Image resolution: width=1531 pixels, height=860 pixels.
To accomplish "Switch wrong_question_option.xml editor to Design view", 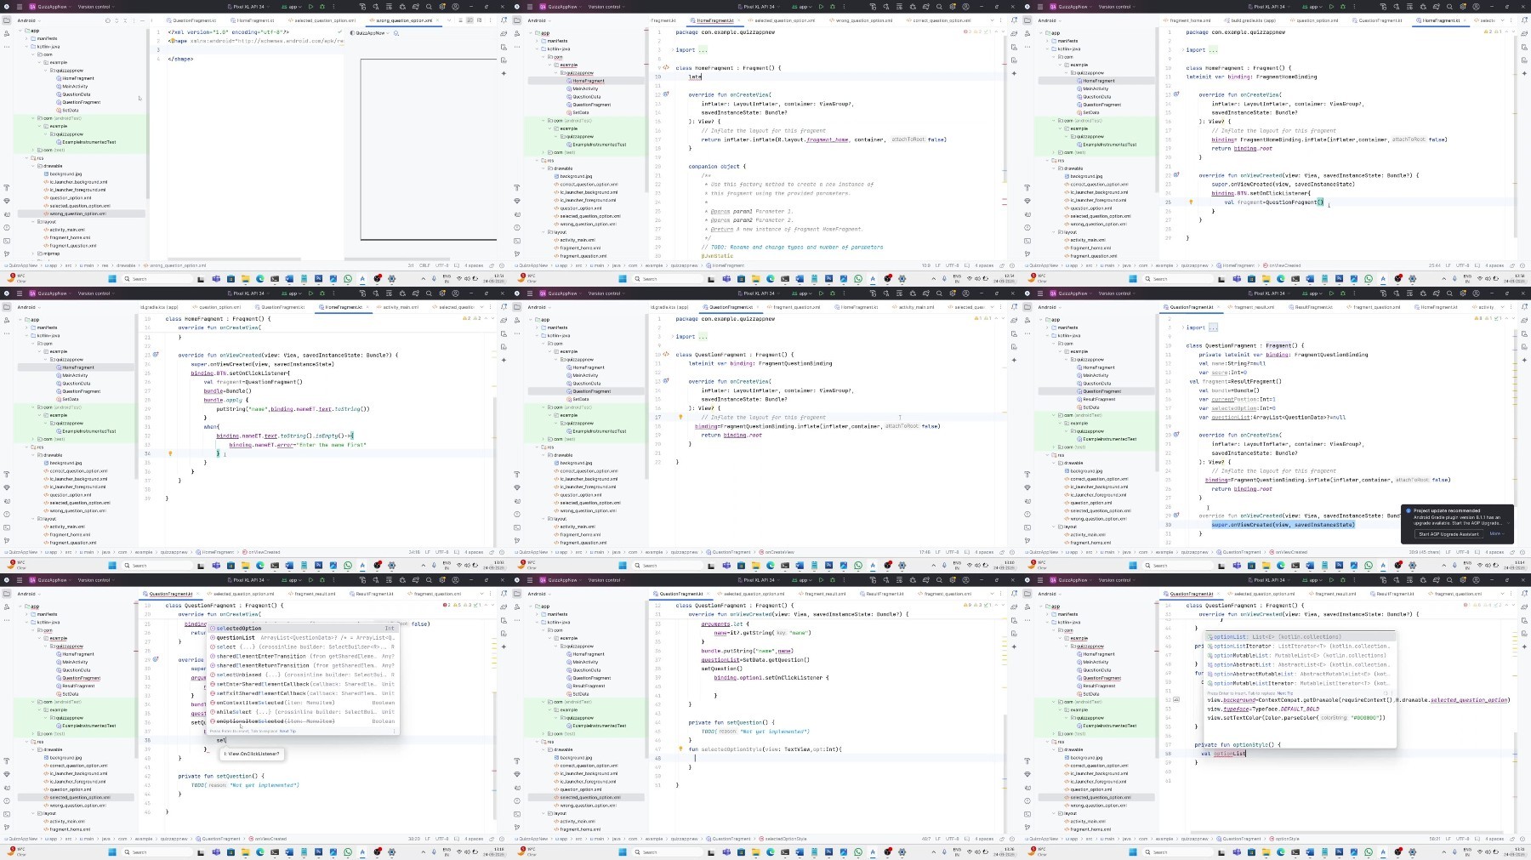I will coord(479,20).
